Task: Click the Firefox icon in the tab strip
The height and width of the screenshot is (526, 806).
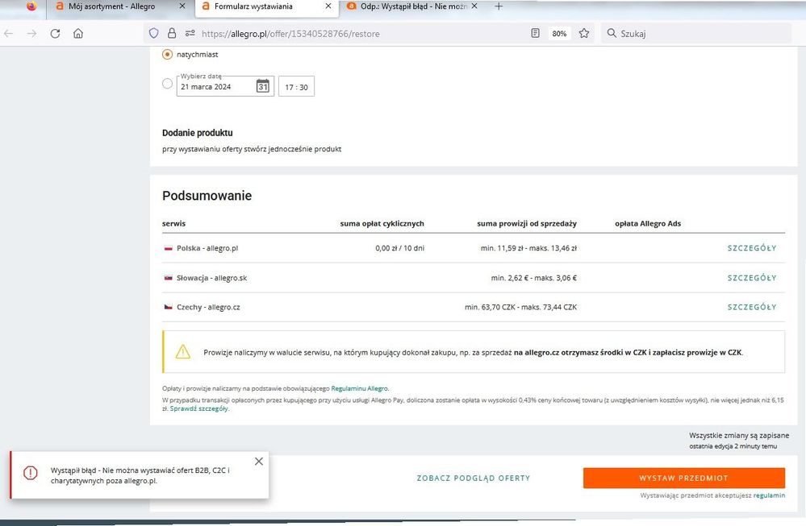Action: 31,6
